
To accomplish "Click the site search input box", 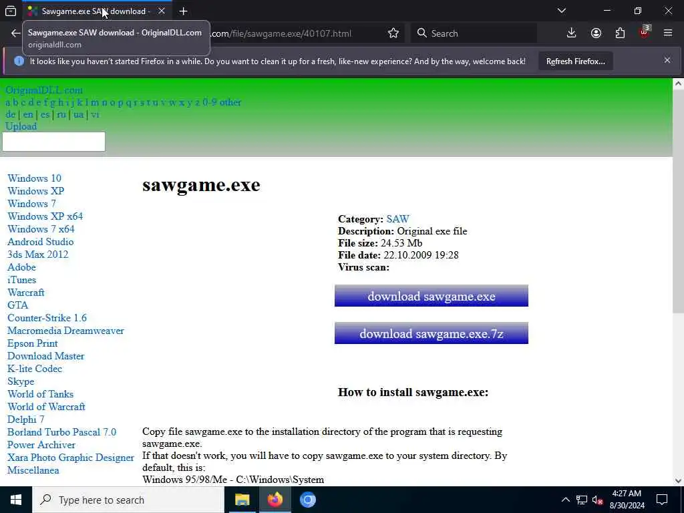I will [x=53, y=142].
